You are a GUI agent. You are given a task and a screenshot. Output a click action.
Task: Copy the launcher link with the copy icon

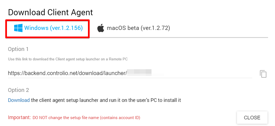[x=263, y=74]
